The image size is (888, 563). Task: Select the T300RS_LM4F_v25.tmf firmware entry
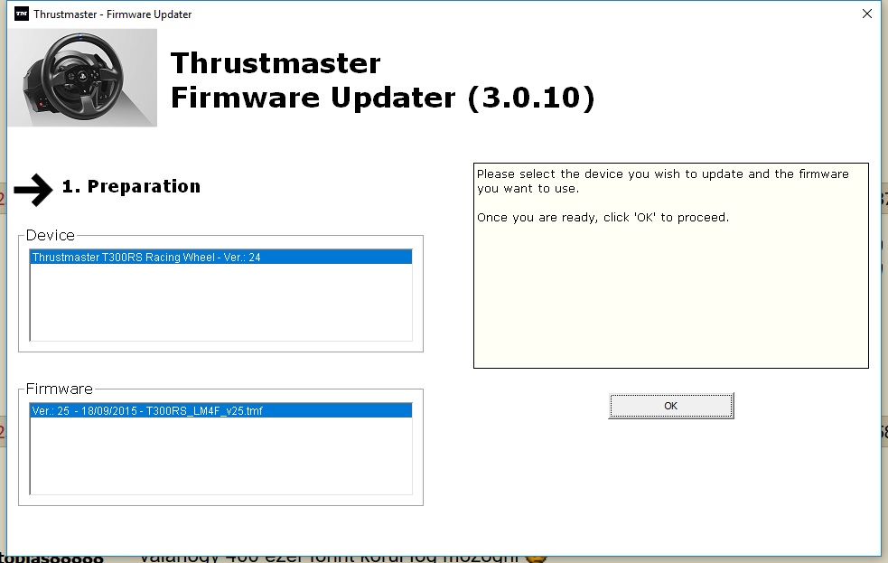tap(220, 410)
